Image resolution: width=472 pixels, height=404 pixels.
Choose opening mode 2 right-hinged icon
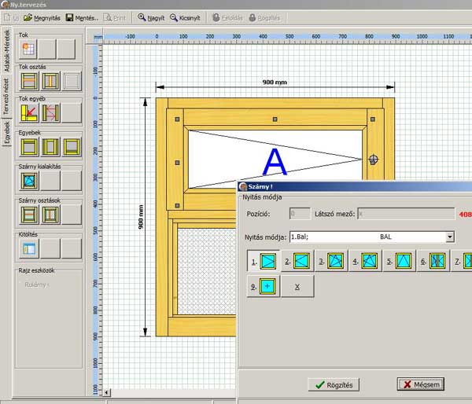point(297,261)
